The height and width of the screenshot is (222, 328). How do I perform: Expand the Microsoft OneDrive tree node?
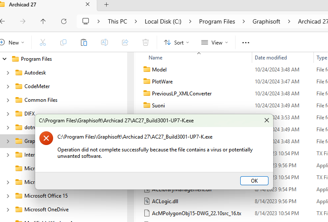(x=8, y=210)
